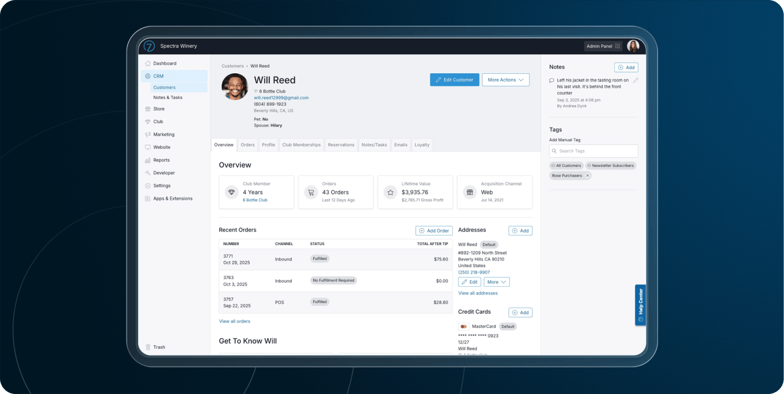The width and height of the screenshot is (784, 394).
Task: Add a new credit card
Action: click(x=520, y=312)
